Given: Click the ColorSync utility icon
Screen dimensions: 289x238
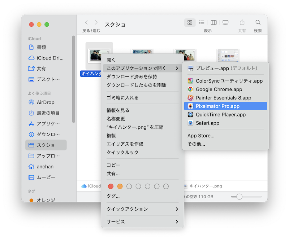Looking at the screenshot, I should coord(190,81).
